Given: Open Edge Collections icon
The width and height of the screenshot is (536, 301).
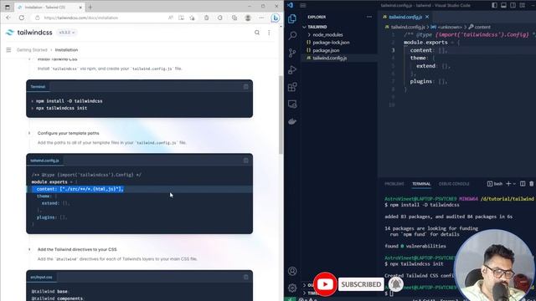Looking at the screenshot, I should click(x=234, y=18).
